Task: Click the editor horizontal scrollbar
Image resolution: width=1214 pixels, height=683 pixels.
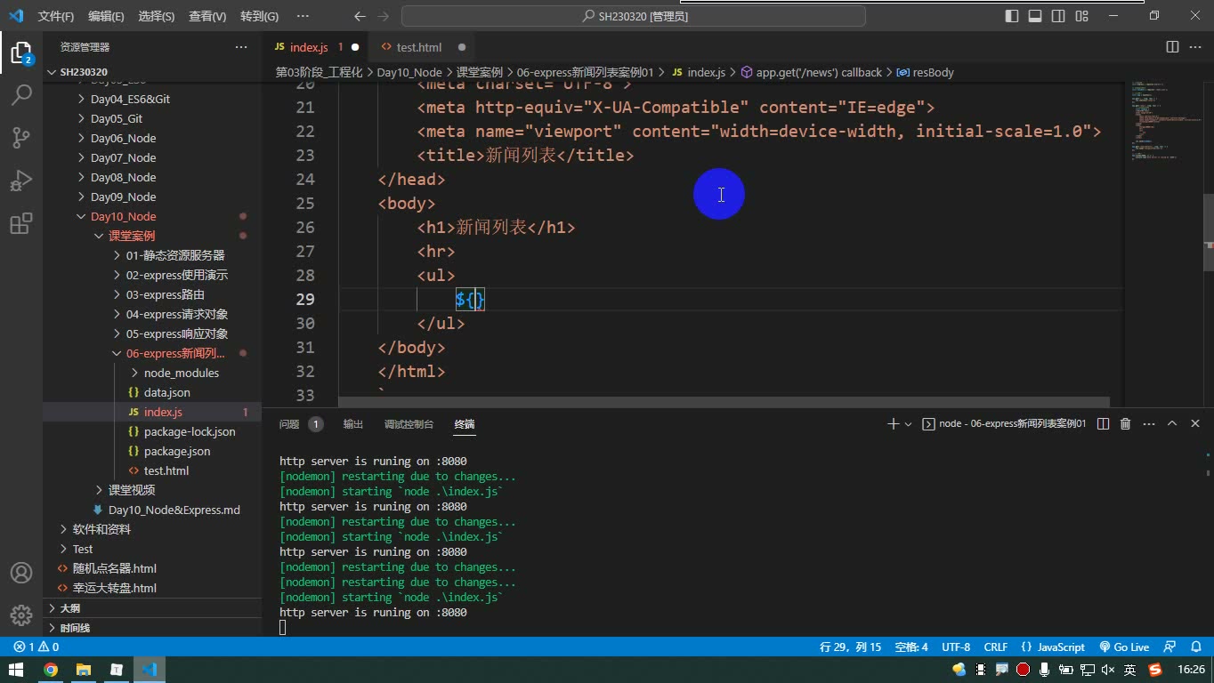Action: coord(724,402)
